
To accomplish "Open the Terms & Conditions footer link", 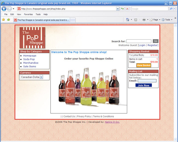I will [104, 117].
